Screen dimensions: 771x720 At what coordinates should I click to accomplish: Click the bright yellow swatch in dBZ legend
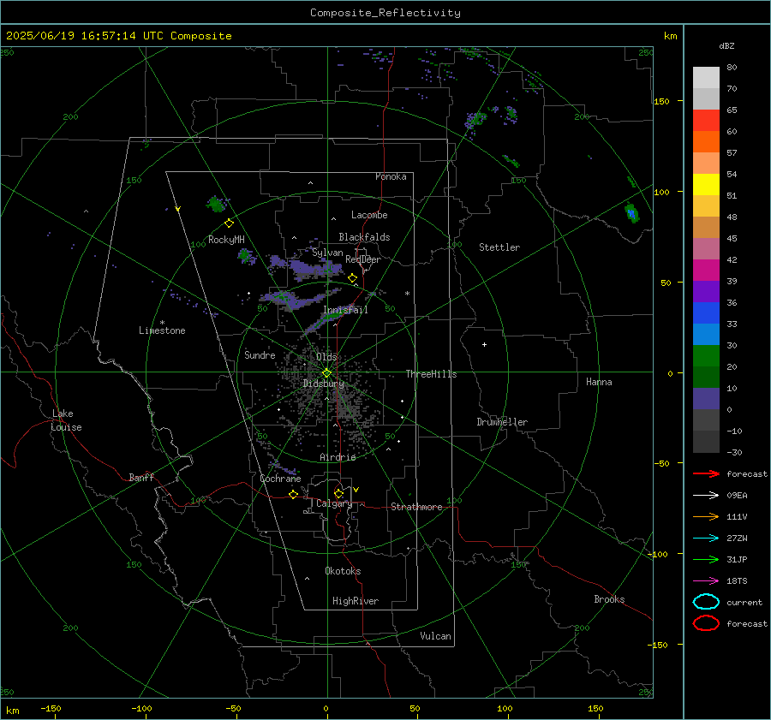[706, 184]
